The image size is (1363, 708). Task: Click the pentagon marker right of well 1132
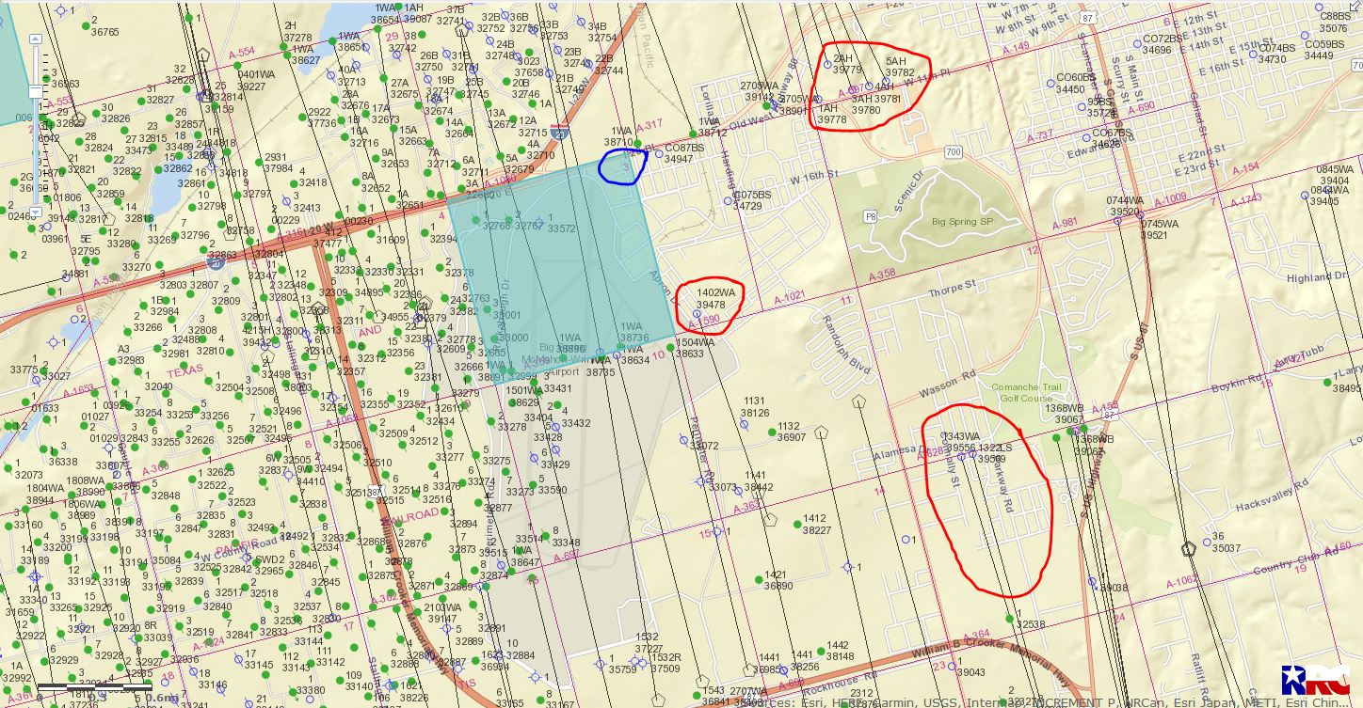click(822, 433)
